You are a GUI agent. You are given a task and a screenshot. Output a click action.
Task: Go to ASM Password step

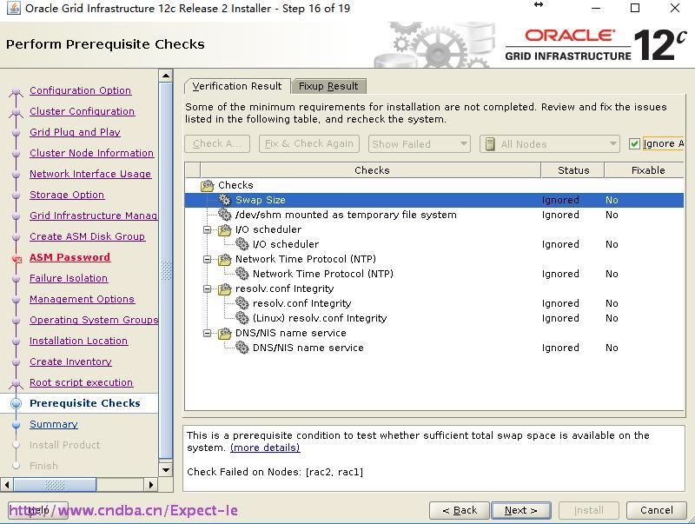pos(69,257)
